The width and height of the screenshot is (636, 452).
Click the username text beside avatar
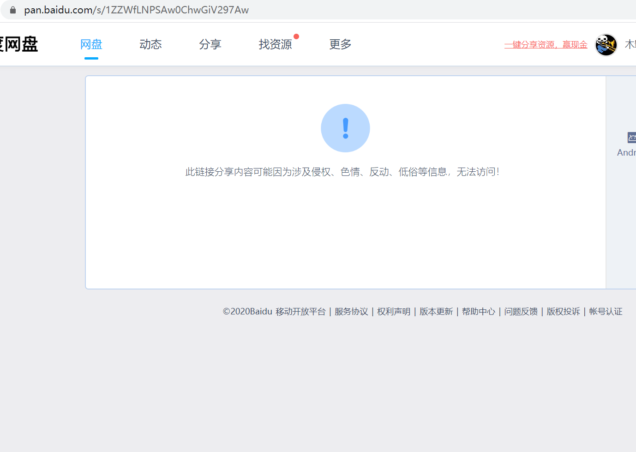point(630,44)
